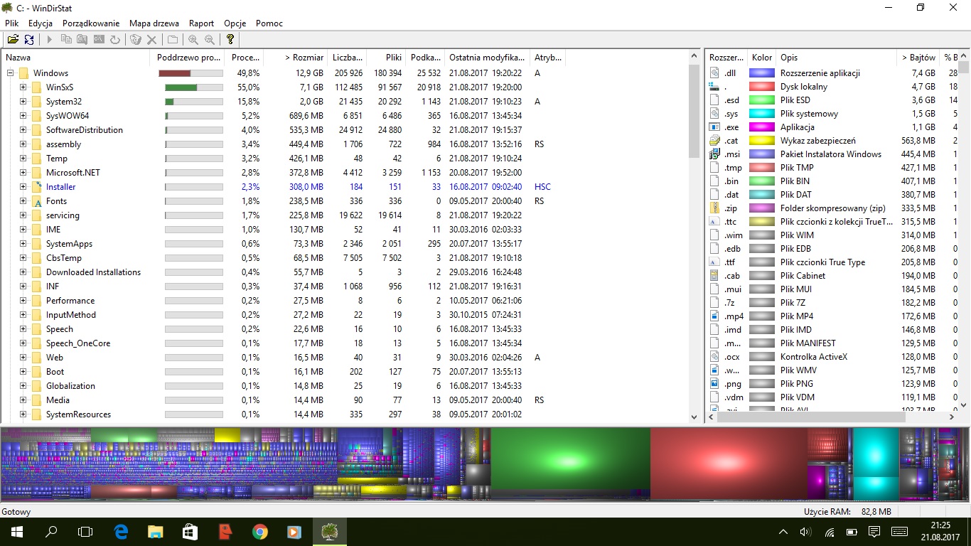Click the Refresh All toolbar icon
971x546 pixels.
pos(29,40)
